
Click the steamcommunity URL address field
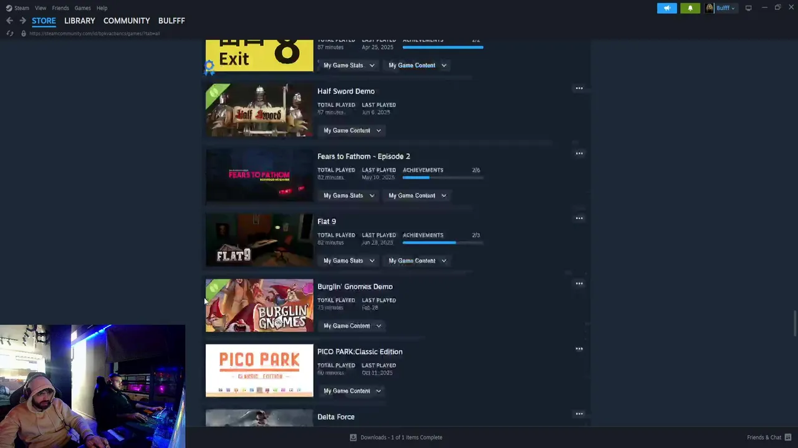[x=95, y=34]
